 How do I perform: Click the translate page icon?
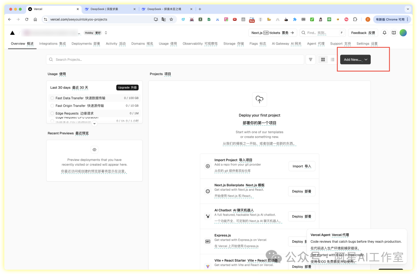point(164,19)
